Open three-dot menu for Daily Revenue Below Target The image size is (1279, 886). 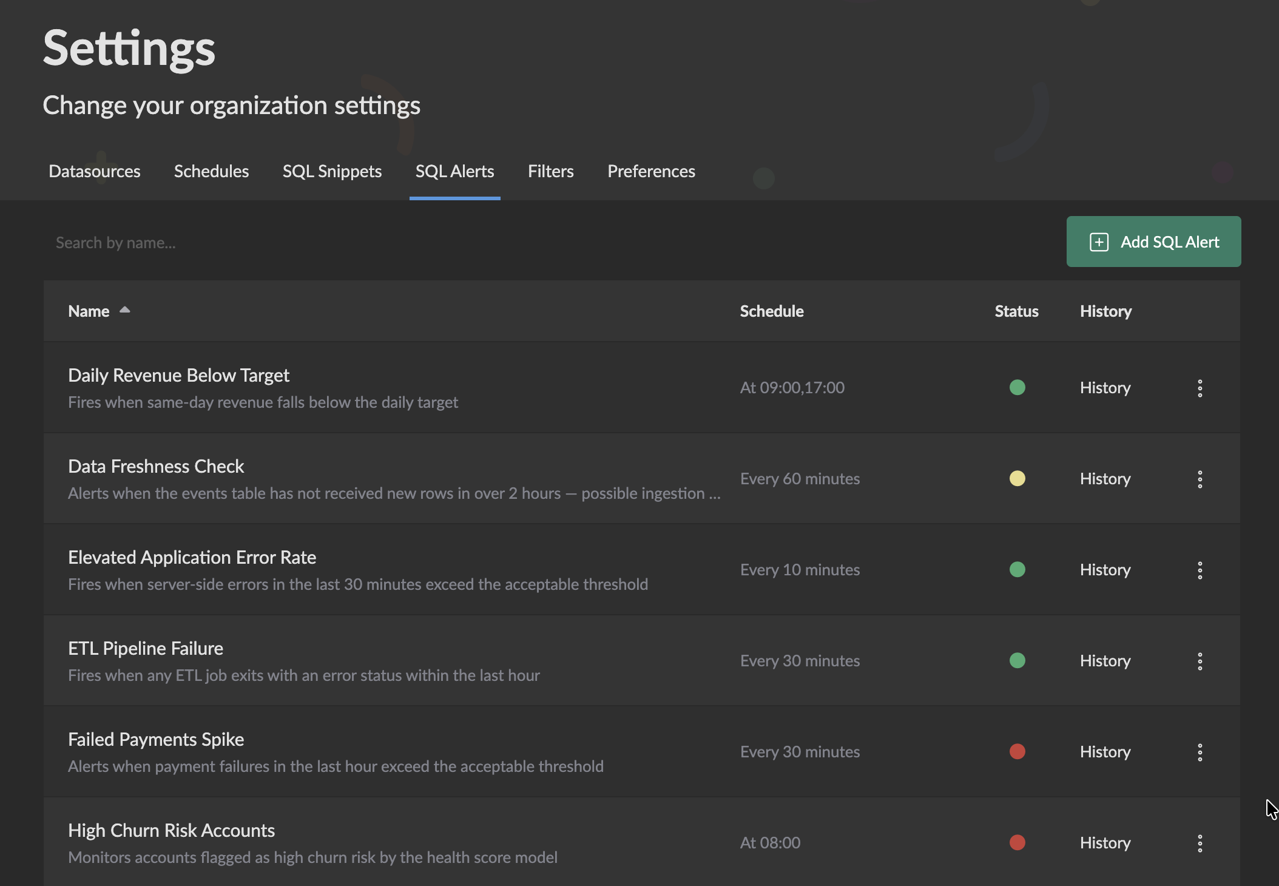[x=1200, y=388]
